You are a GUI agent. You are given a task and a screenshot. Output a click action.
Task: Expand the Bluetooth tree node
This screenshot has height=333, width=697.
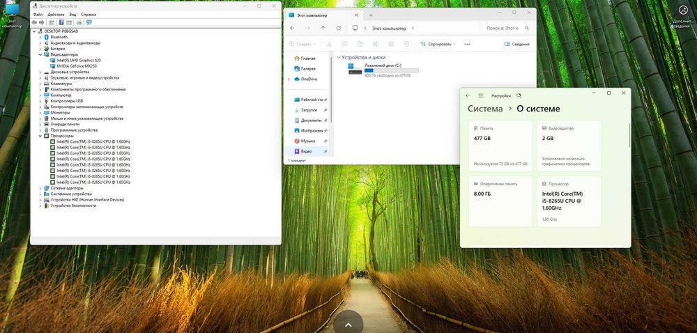(40, 38)
